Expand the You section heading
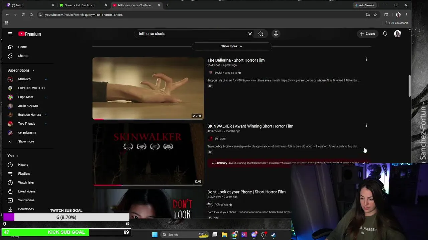This screenshot has height=240, width=428. (x=13, y=156)
